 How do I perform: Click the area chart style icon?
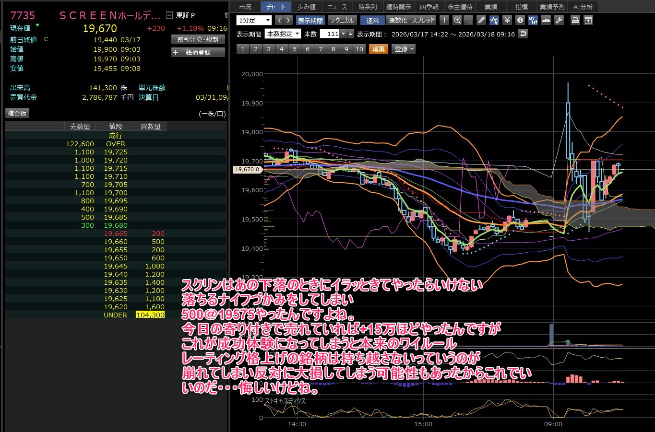tap(546, 20)
